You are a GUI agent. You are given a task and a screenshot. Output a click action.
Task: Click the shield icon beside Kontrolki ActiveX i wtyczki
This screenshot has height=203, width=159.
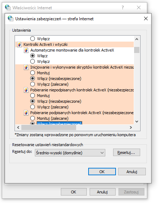point(19,44)
